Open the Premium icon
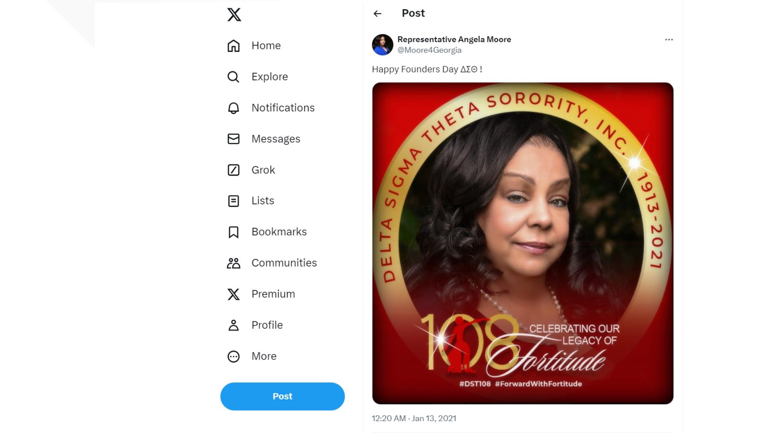The image size is (772, 434). [234, 294]
